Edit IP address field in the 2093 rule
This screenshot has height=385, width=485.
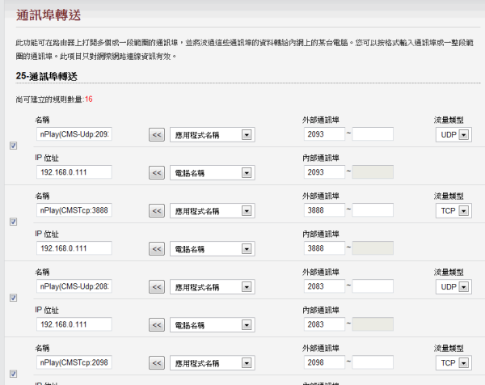(x=74, y=172)
